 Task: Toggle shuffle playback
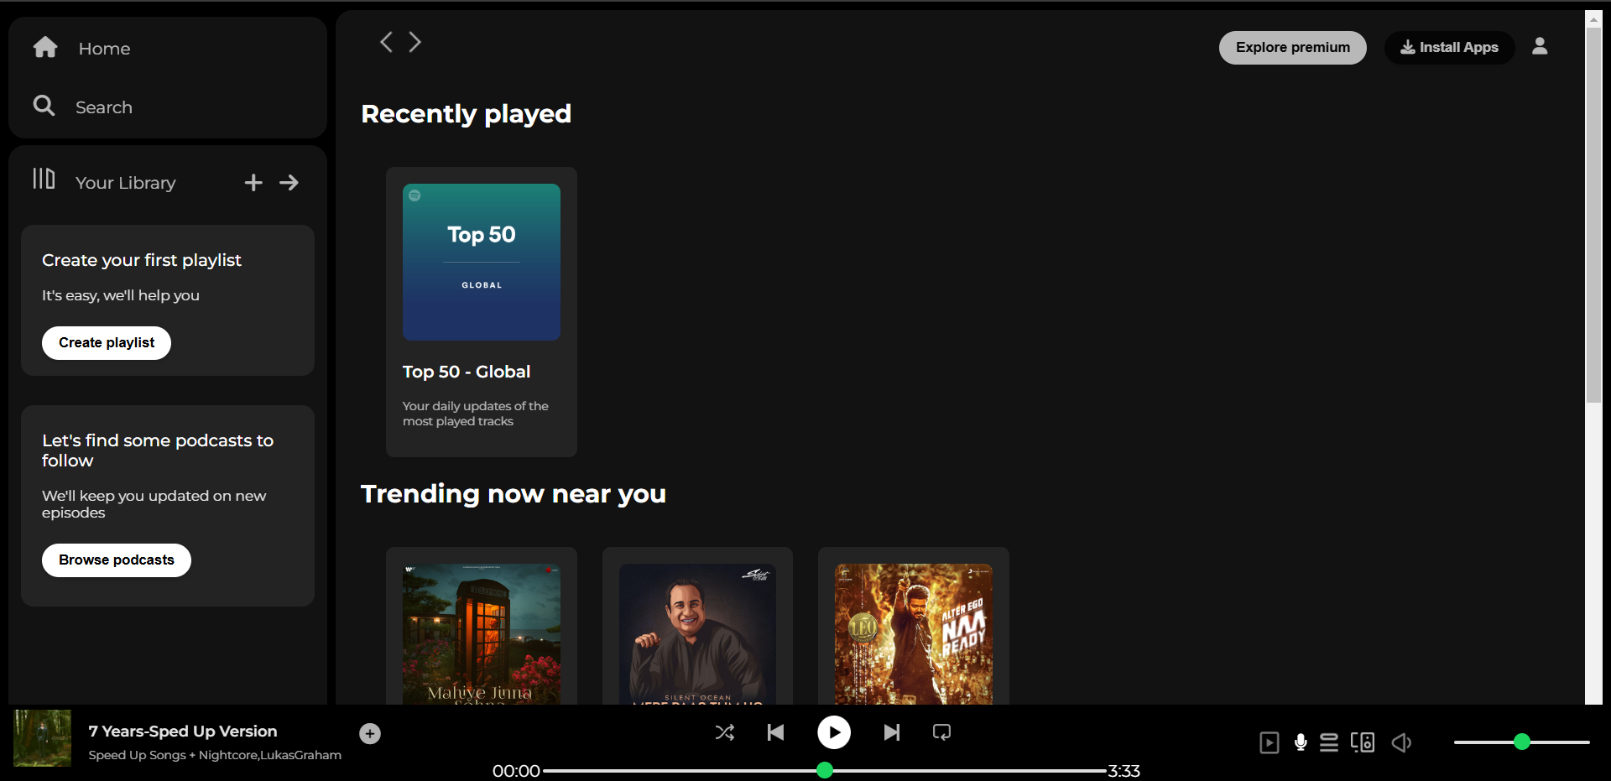[725, 732]
